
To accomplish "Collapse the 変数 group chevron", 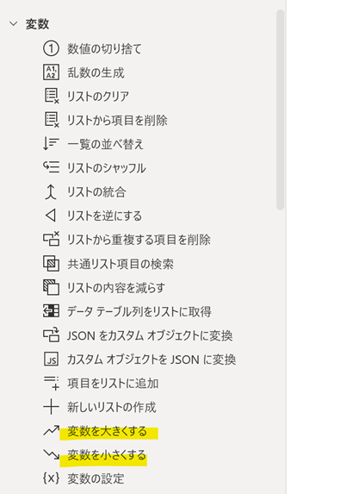I will pos(14,23).
